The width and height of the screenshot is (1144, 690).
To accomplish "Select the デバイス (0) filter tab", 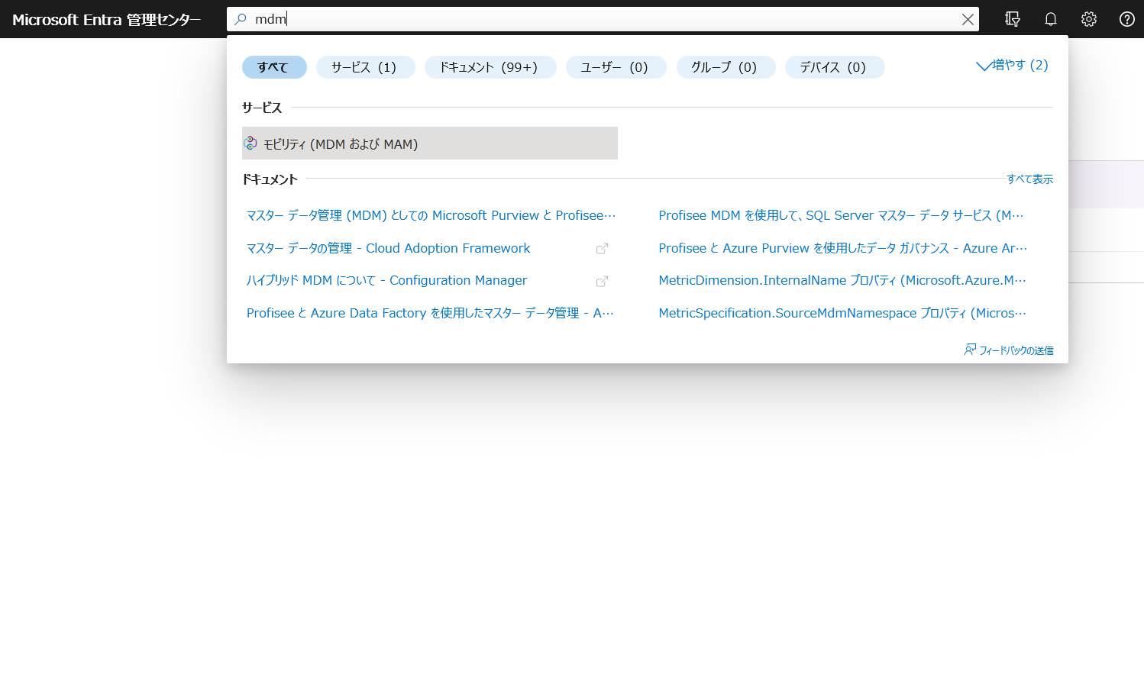I will pyautogui.click(x=835, y=67).
